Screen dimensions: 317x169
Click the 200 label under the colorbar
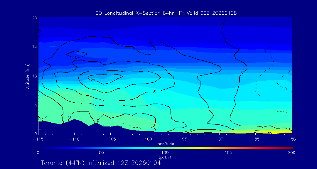(291, 153)
